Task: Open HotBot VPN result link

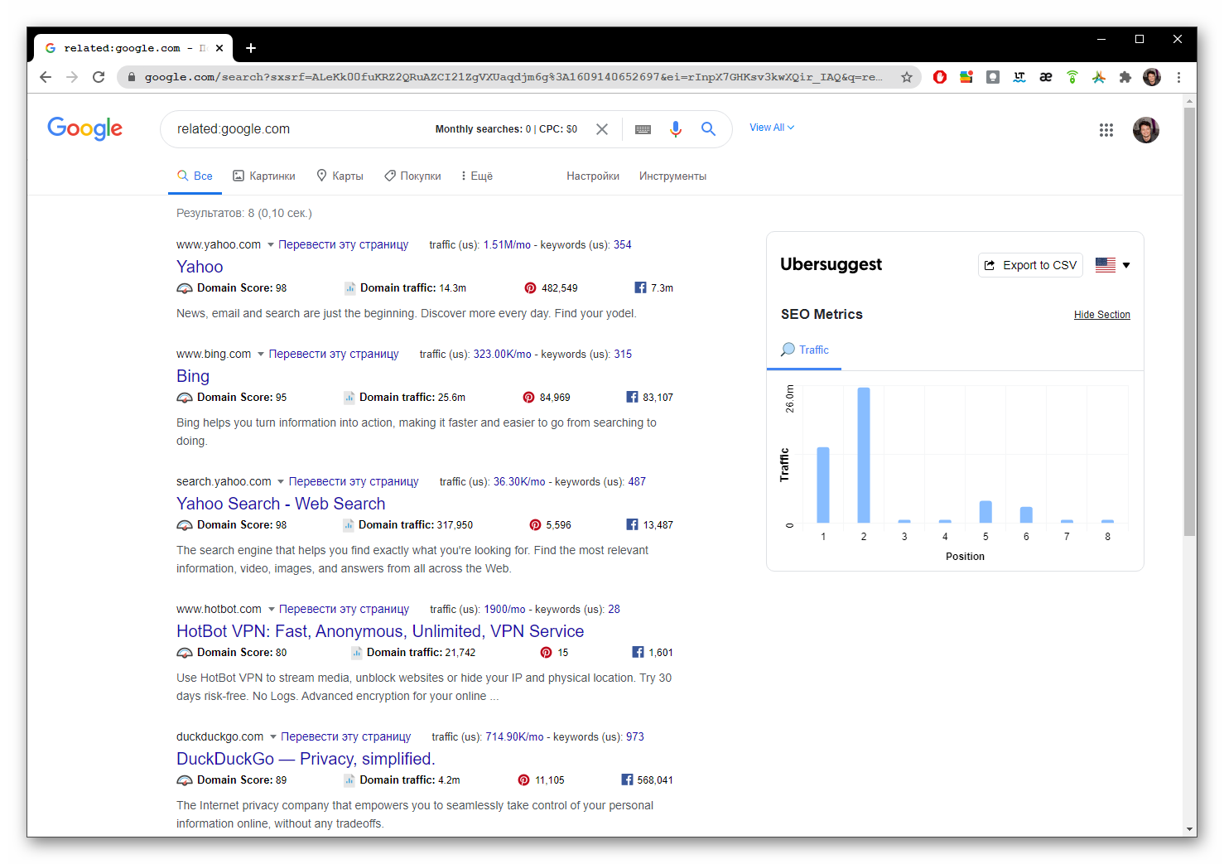Action: coord(380,631)
